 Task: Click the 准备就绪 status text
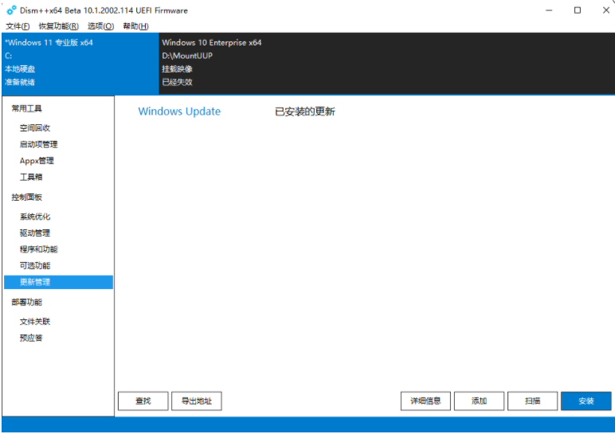20,82
